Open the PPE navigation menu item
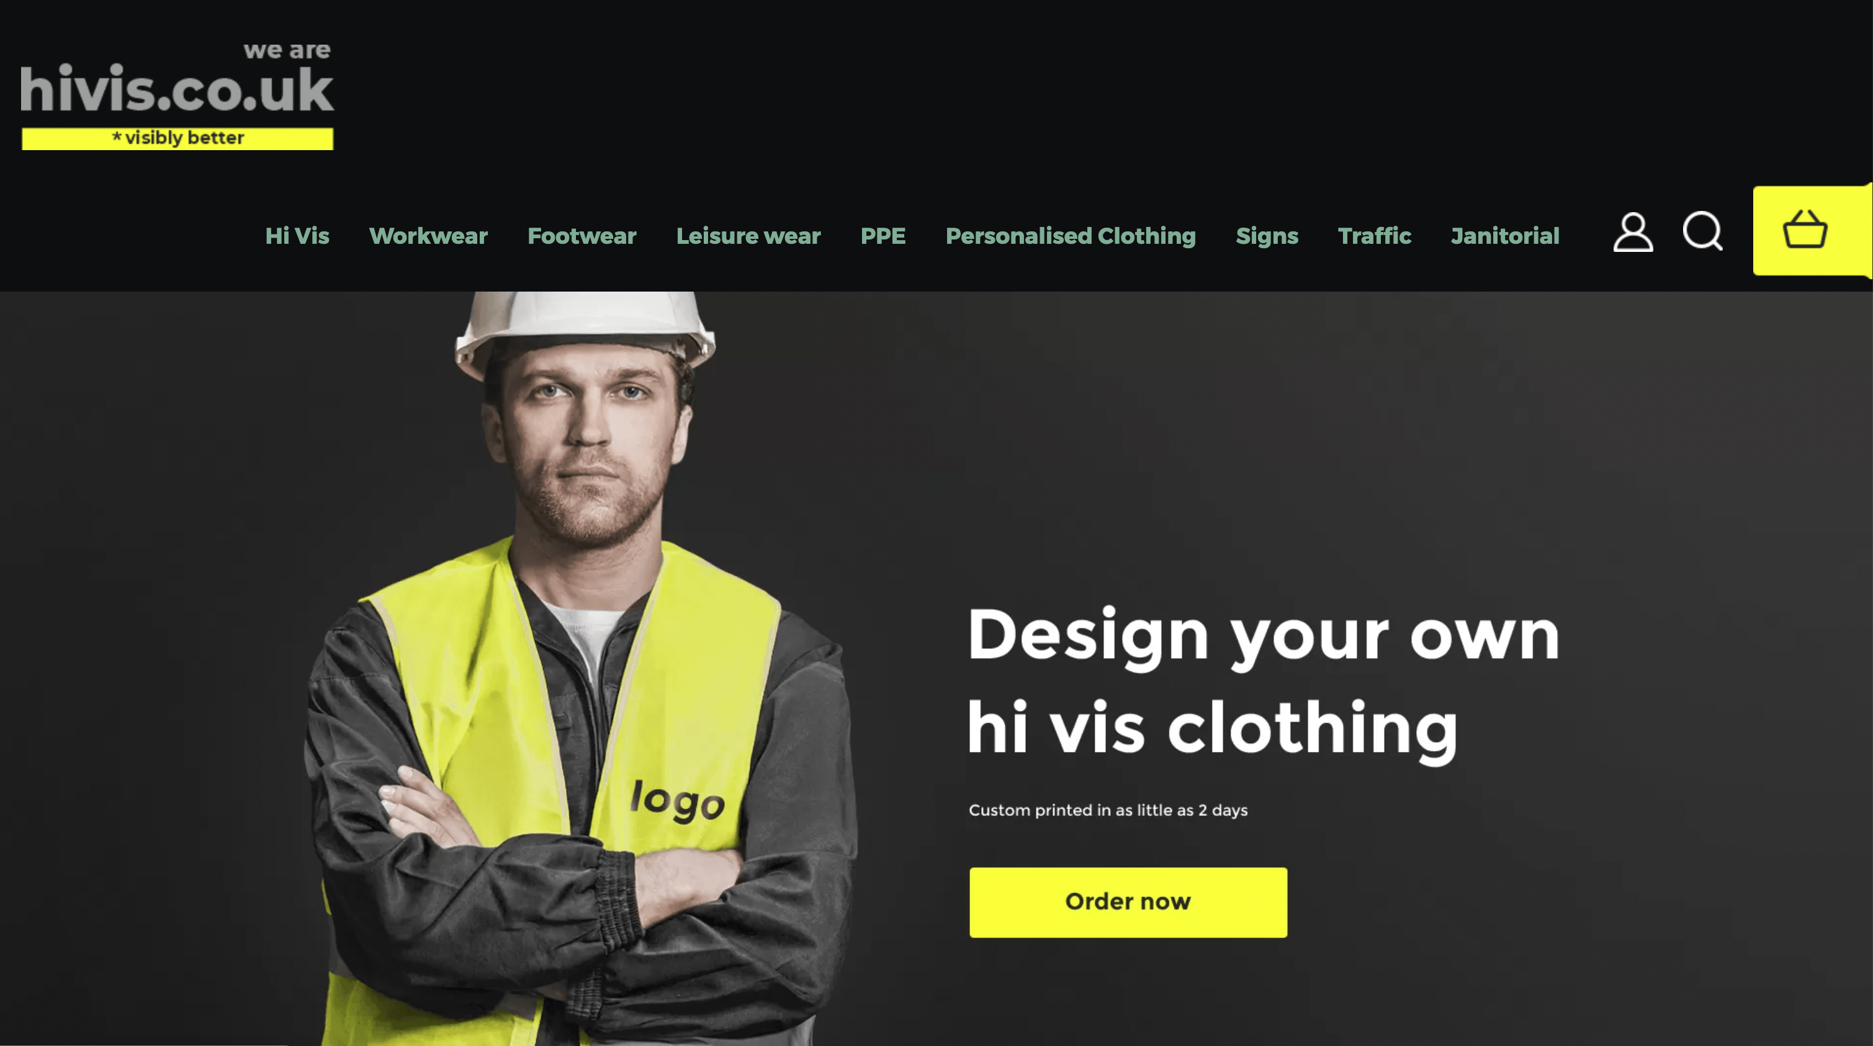 pyautogui.click(x=883, y=236)
